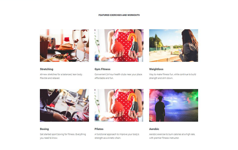Select the Stretching description about all-new stretches

pyautogui.click(x=61, y=76)
